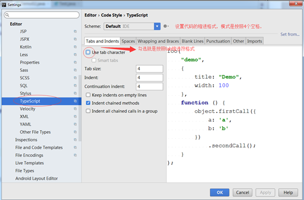Click the copy icon beside Kotlin
Viewport: 304px width, 200px height.
[x=75, y=47]
